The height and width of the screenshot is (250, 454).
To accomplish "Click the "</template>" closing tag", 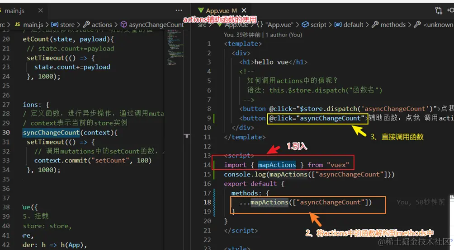I will coord(245,137).
